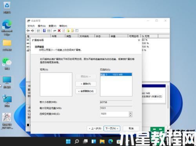Click the Back arrow in Disk Management toolbar
196x146 pixels.
click(x=28, y=31)
